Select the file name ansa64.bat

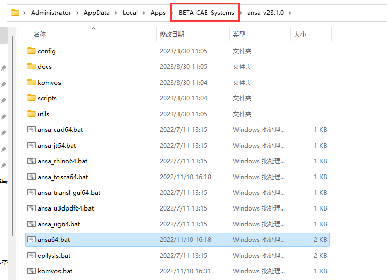tap(54, 239)
